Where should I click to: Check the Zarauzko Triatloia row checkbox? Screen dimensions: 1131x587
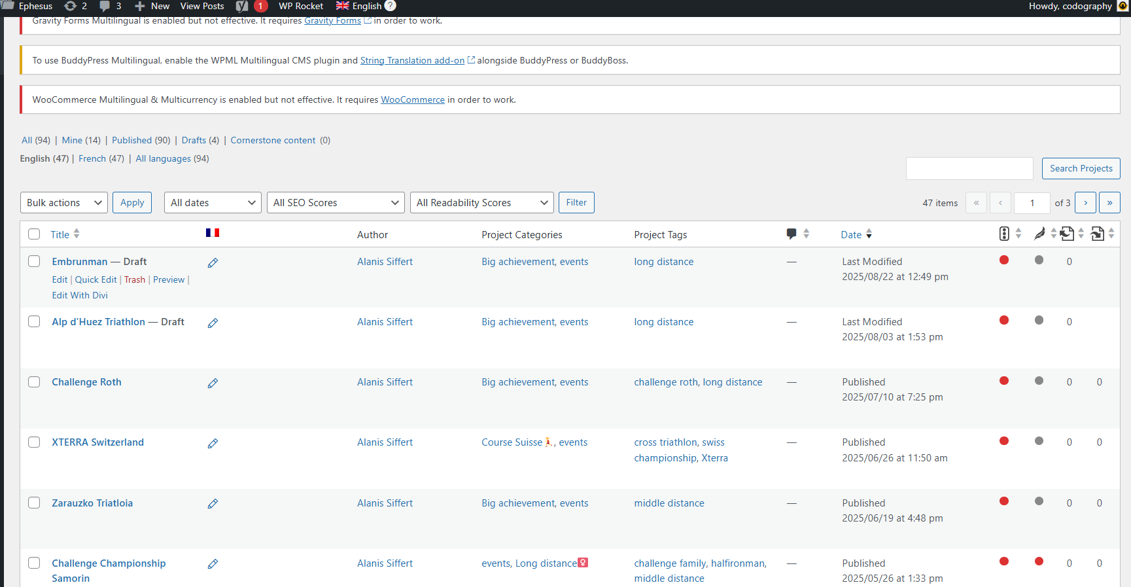[34, 503]
